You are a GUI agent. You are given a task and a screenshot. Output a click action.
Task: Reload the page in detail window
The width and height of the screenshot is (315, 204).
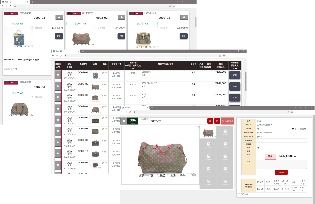click(130, 112)
